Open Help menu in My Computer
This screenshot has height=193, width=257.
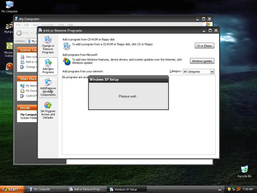click(x=71, y=25)
